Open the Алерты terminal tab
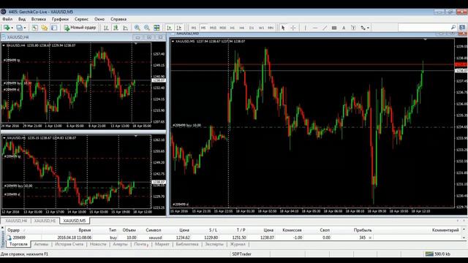The image size is (468, 263). 120,244
